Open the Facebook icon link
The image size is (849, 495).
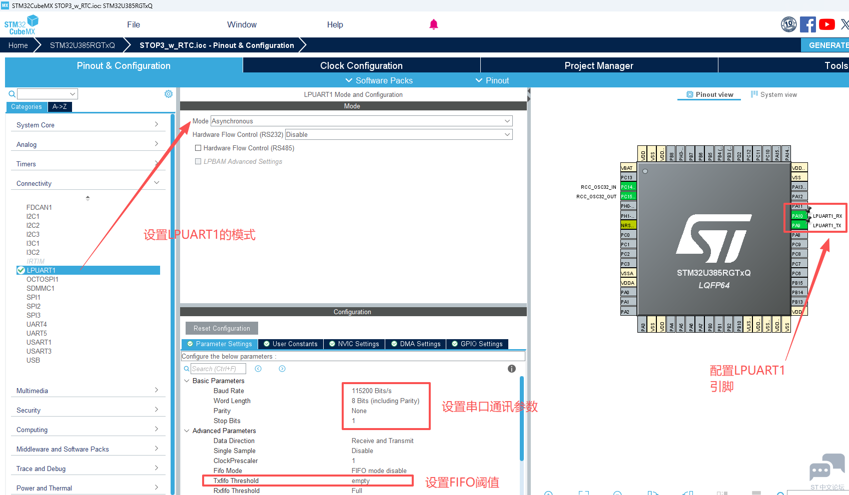[808, 24]
